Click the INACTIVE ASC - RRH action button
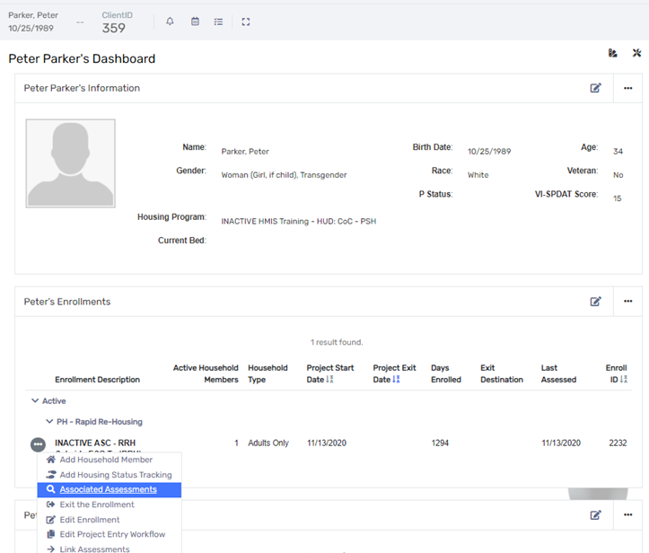 pyautogui.click(x=38, y=444)
